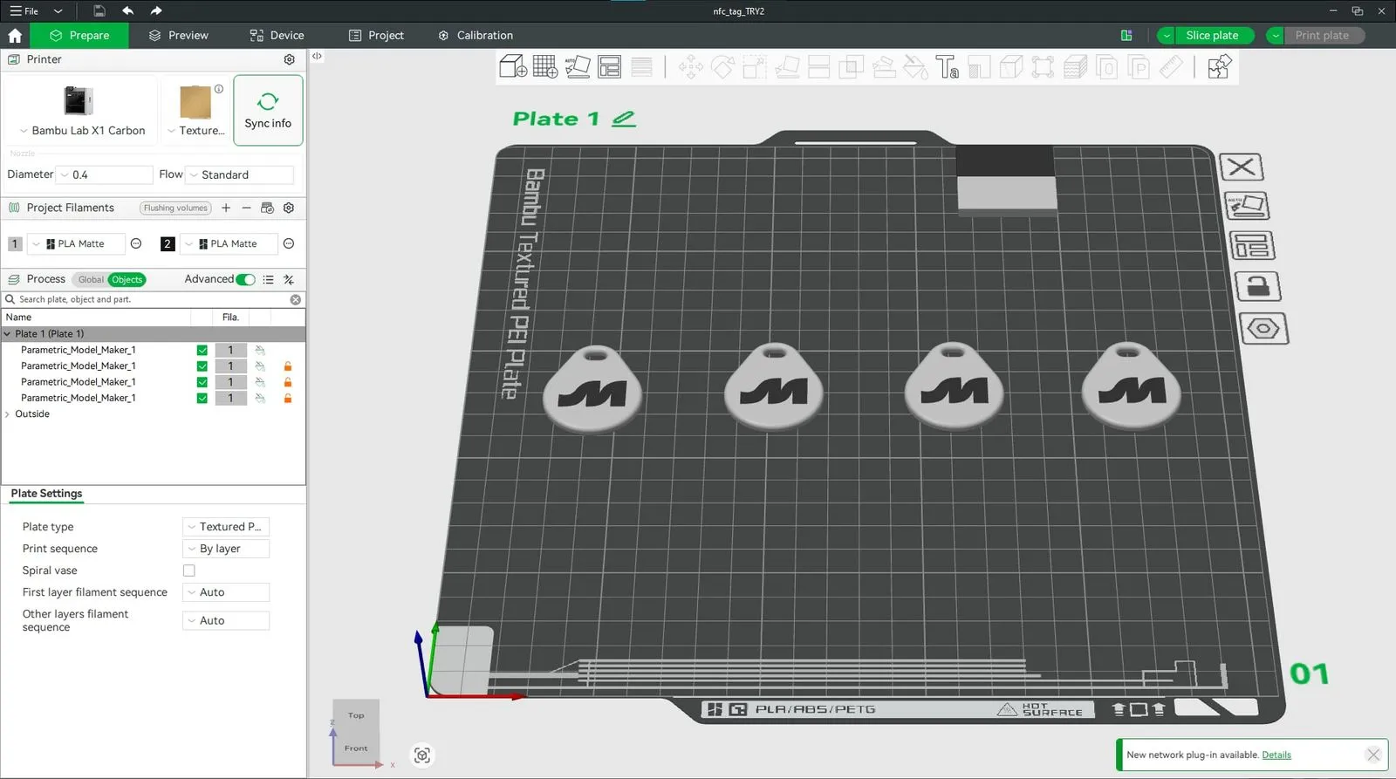Arrange objects on Plate 1 via side icon
Image resolution: width=1396 pixels, height=779 pixels.
(x=1252, y=246)
